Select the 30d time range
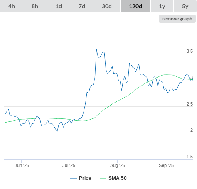The height and width of the screenshot is (189, 197). pos(107,6)
